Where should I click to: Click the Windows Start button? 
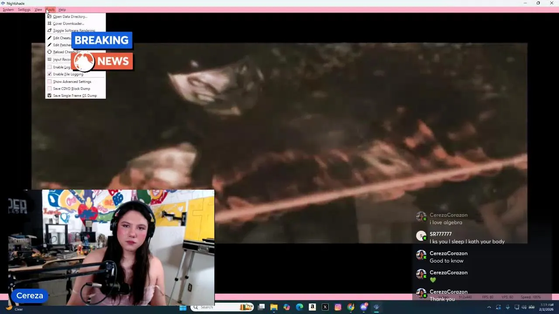coord(183,307)
